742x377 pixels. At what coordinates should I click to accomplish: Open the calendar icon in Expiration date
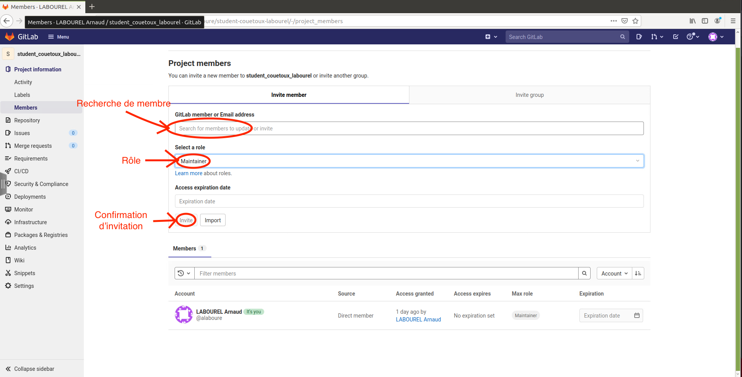(637, 315)
